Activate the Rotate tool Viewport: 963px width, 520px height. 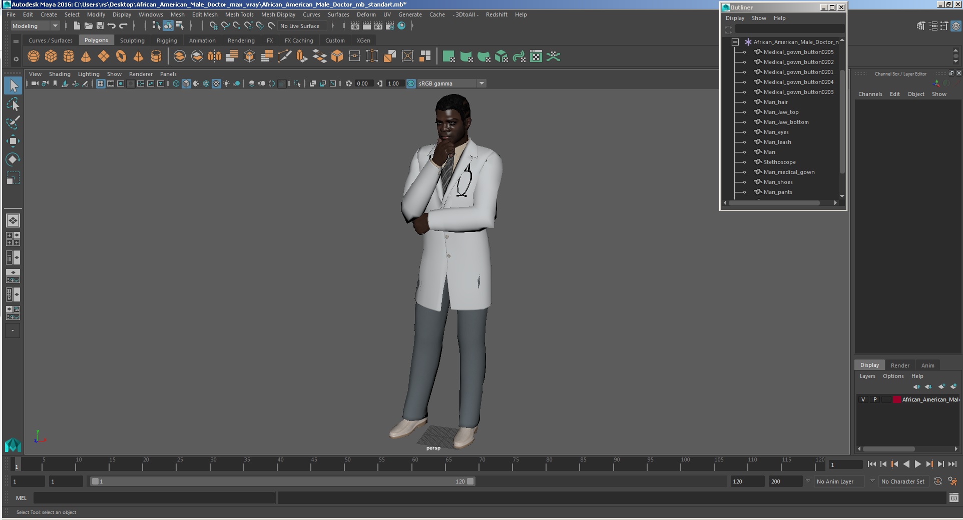pos(13,159)
